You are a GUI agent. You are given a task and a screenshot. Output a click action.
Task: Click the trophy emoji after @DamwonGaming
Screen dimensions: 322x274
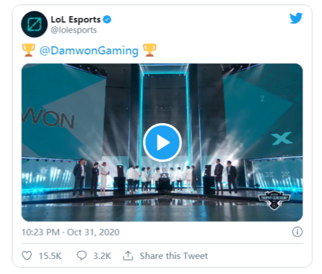tap(150, 50)
